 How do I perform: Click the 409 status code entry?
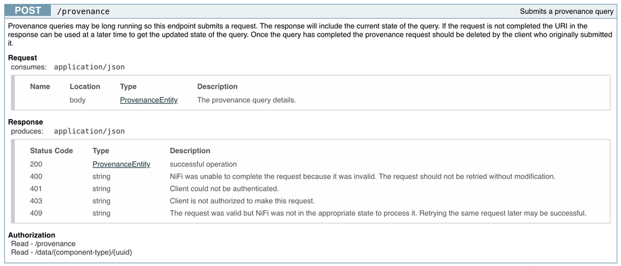(x=36, y=213)
